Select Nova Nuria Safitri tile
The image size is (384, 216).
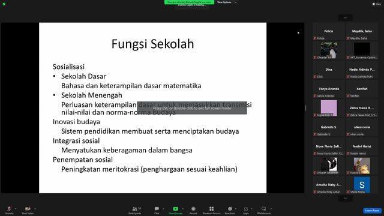[x=329, y=146]
